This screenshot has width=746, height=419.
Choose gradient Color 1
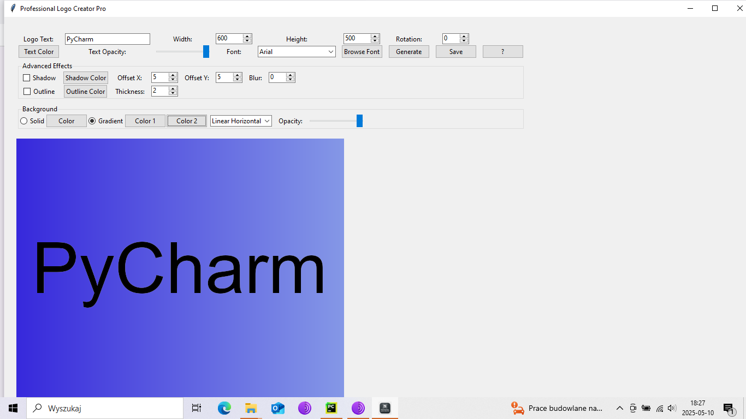pos(145,121)
